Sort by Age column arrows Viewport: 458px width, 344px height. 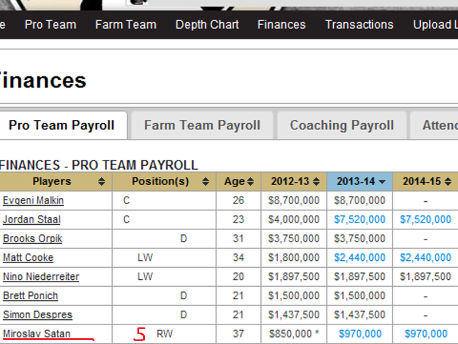point(250,182)
